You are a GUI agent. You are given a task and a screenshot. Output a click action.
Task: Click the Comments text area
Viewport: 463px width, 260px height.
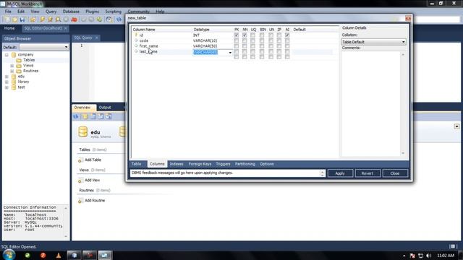coord(371,103)
